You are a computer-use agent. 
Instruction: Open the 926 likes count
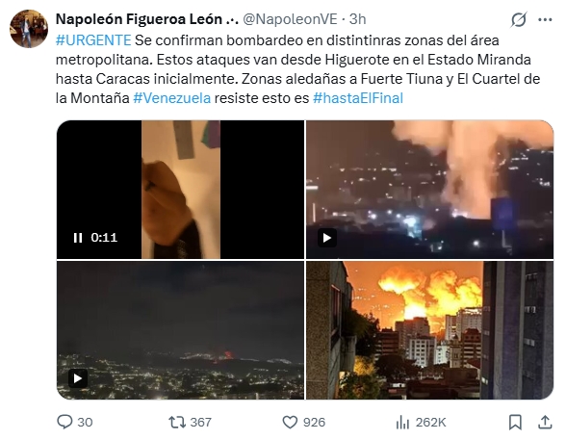coord(314,422)
